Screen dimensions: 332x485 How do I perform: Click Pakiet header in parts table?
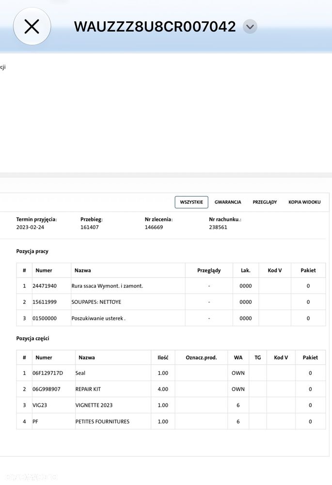[310, 358]
